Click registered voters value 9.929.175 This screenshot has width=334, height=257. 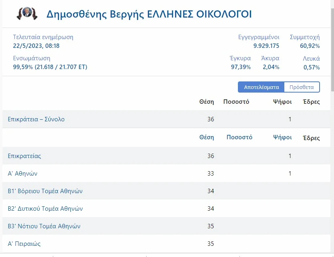point(266,46)
